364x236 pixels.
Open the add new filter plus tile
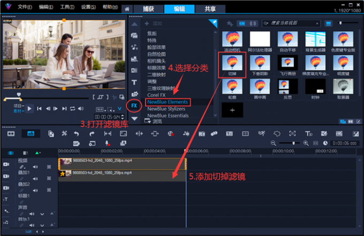tap(232, 110)
